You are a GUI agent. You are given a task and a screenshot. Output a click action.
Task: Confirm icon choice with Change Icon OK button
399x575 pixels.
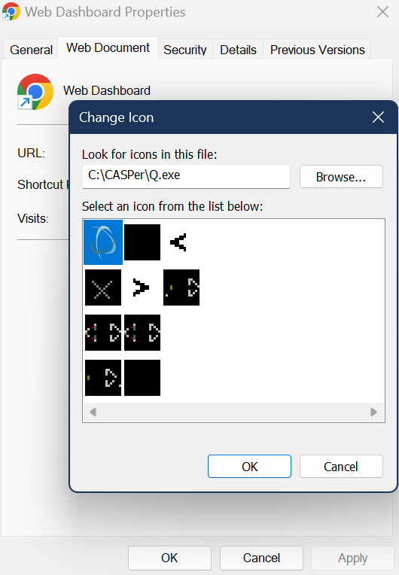tap(249, 467)
